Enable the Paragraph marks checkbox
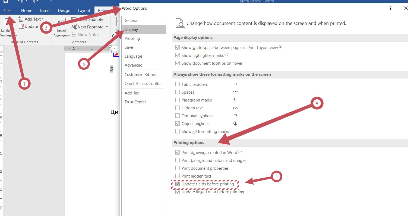408x216 pixels. [178, 100]
